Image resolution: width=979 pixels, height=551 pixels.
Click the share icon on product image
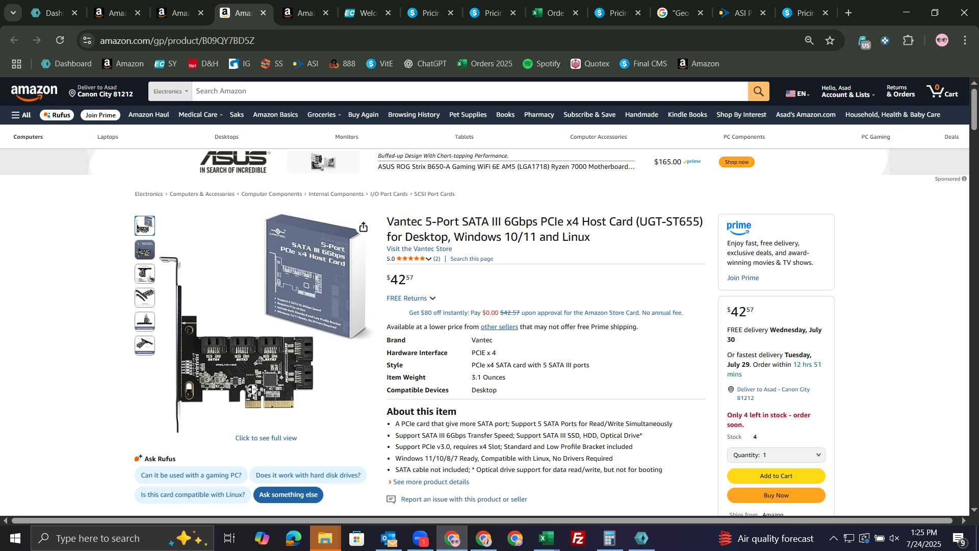(363, 227)
